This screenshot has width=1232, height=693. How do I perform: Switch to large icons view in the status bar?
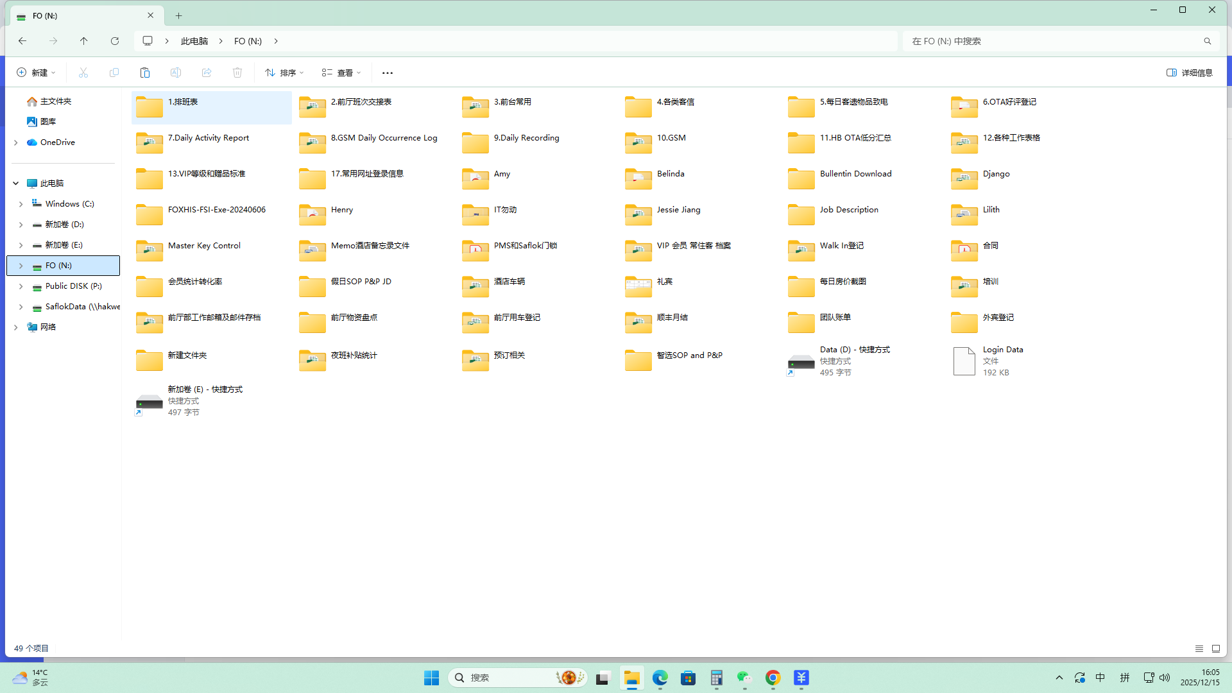[1215, 649]
